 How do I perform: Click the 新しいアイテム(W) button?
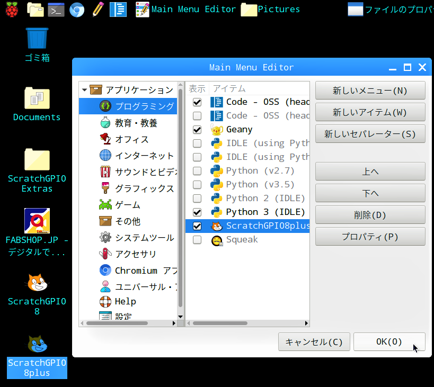370,112
